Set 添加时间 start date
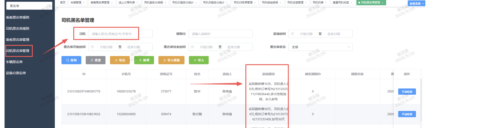 coord(306,34)
